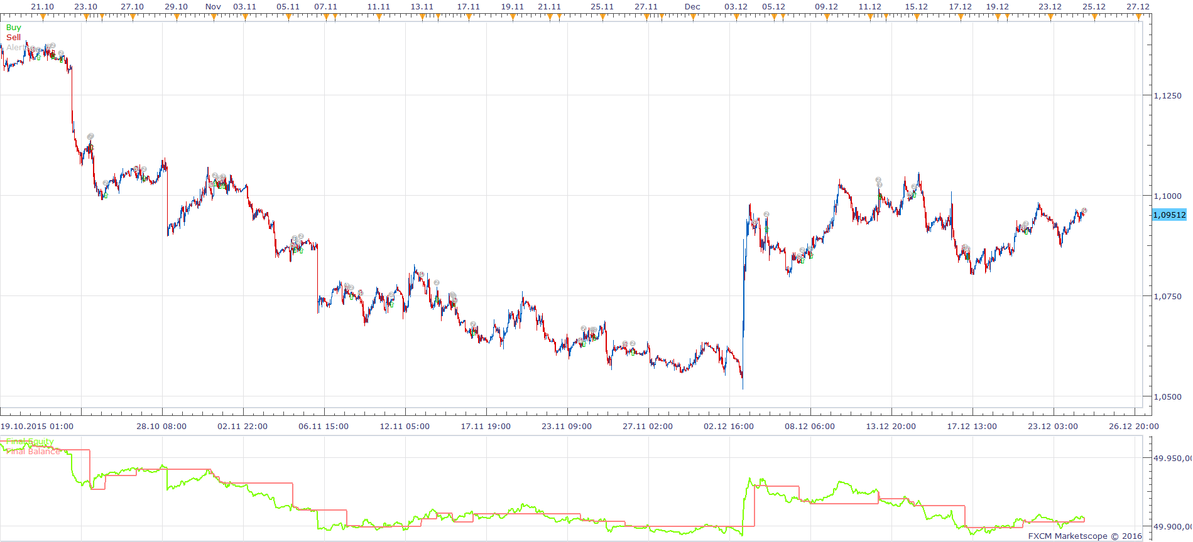
Task: Click the 19.10.2015 01:00 time label
Action: click(x=36, y=427)
